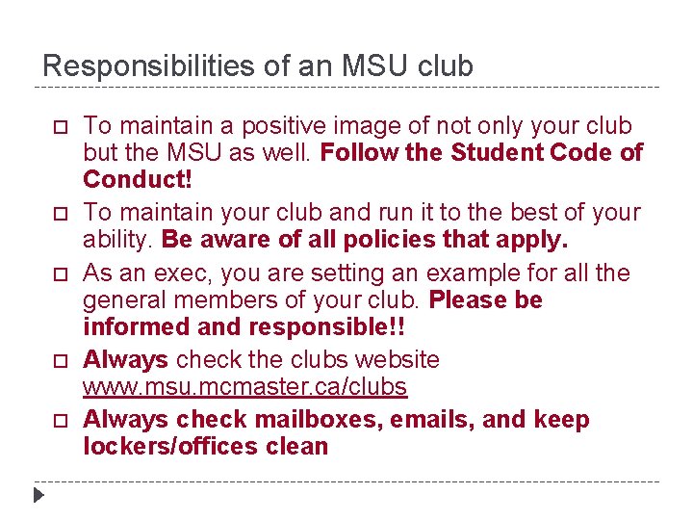This screenshot has width=693, height=520.
Task: Click the dashed line at the slide bottom
Action: pyautogui.click(x=346, y=481)
